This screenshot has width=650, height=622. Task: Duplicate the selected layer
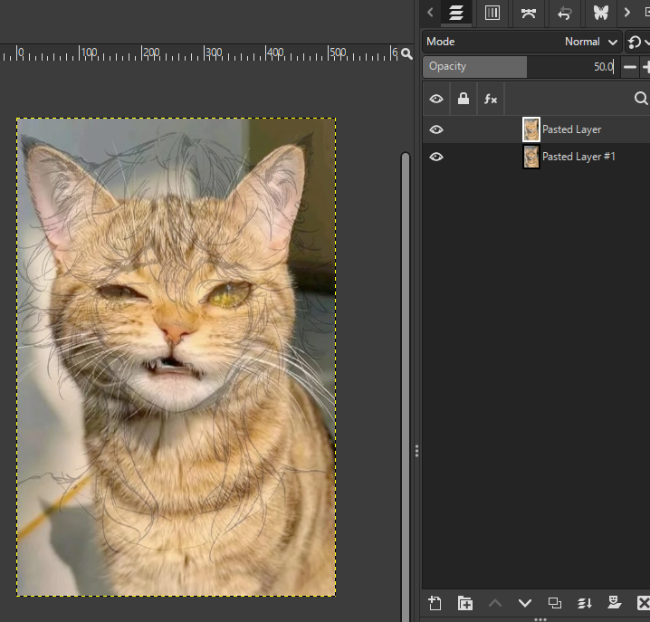point(555,603)
